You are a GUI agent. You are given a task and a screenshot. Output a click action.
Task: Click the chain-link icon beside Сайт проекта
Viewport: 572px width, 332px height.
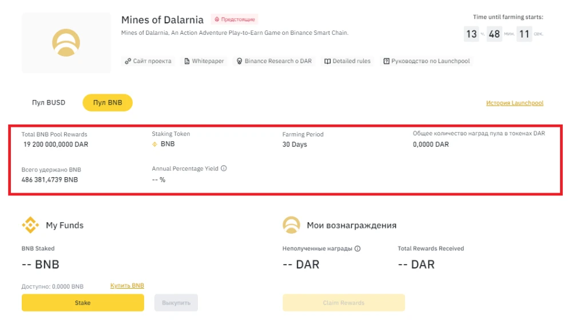click(128, 61)
